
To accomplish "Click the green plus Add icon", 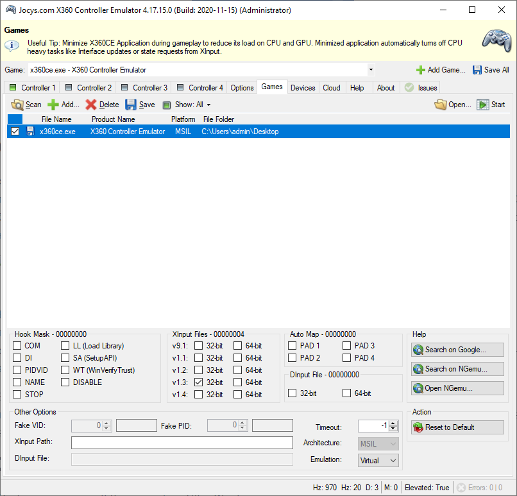I will [53, 105].
